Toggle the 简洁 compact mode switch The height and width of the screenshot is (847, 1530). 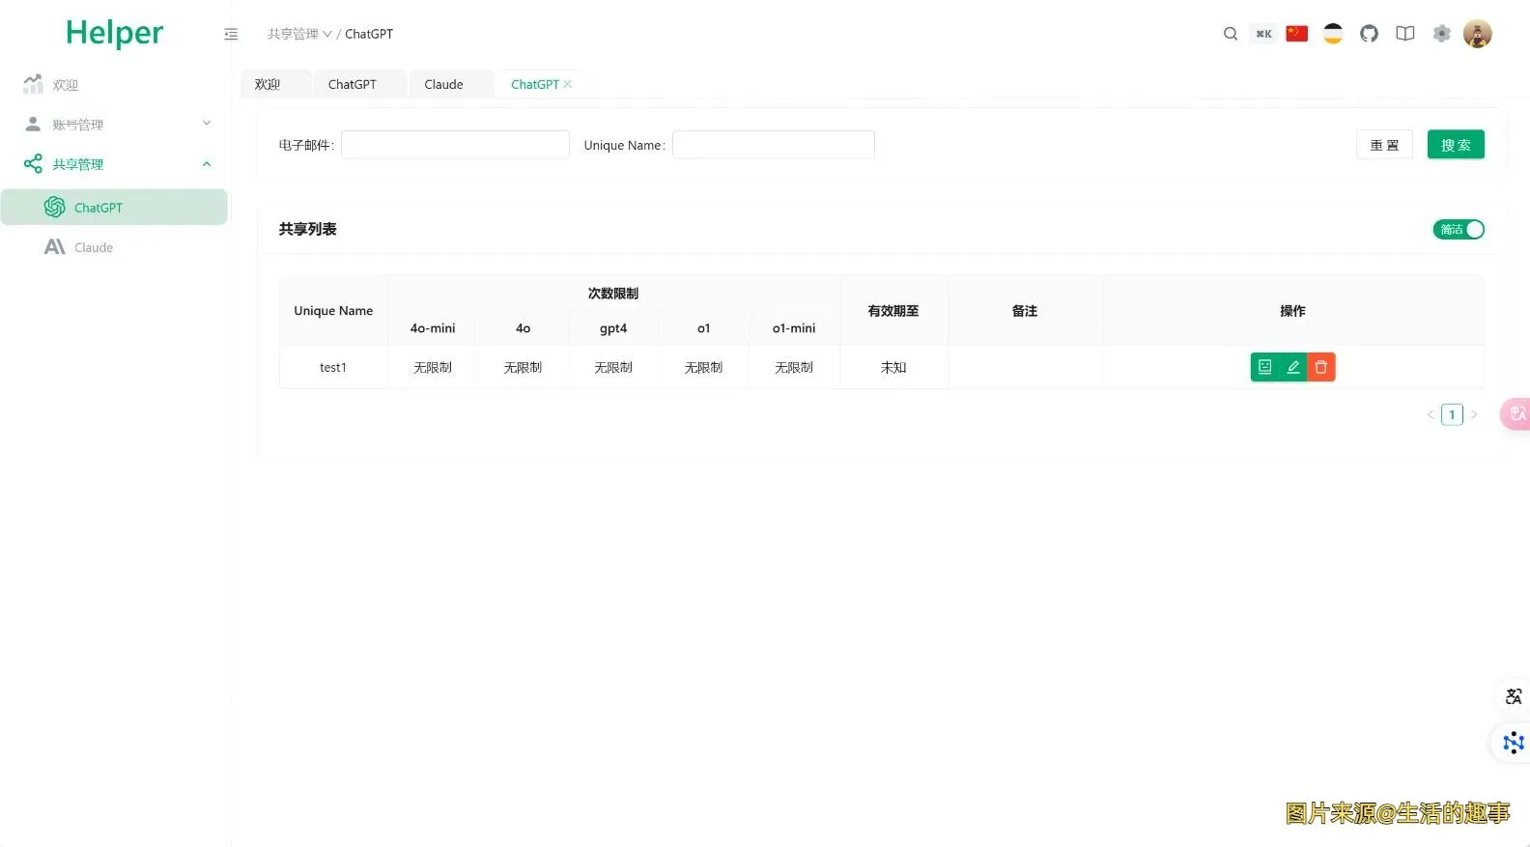click(1458, 230)
